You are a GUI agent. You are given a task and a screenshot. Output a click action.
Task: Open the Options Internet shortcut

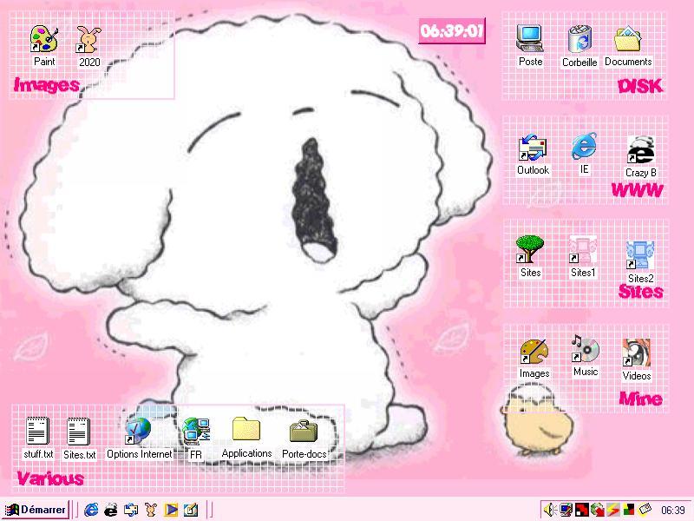click(x=138, y=431)
